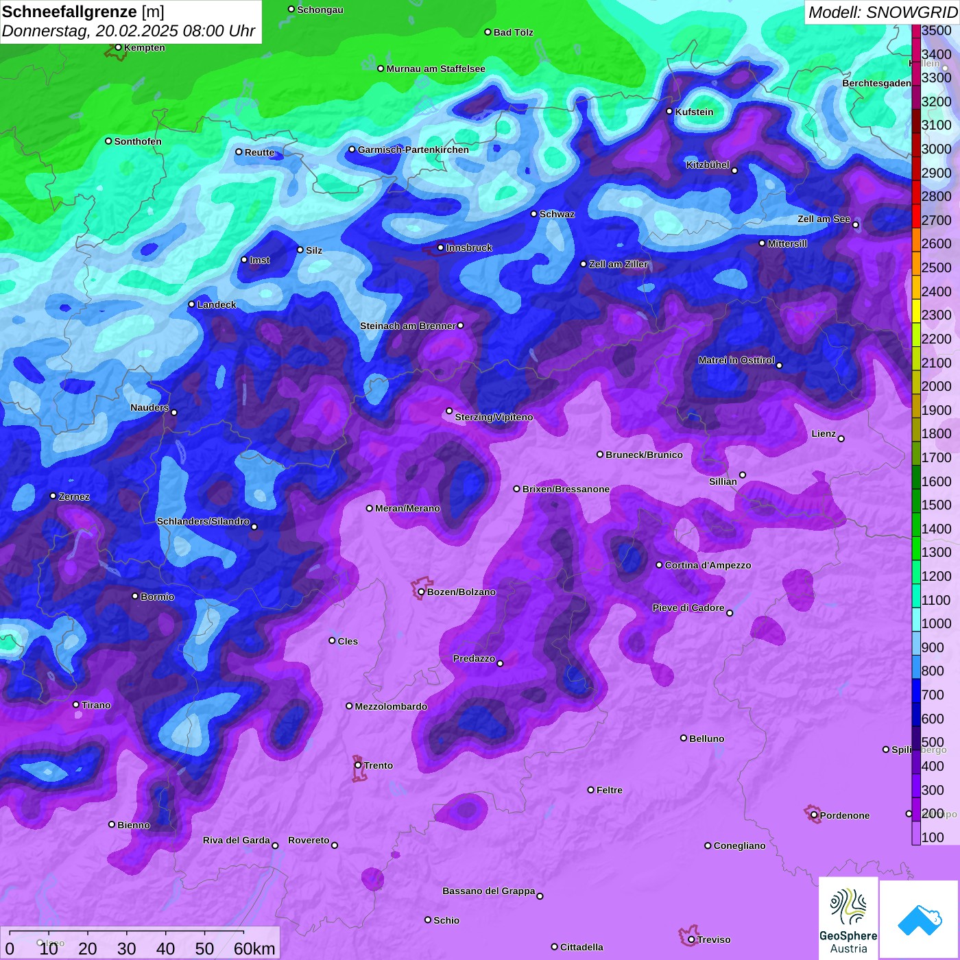Click the '1000' legend value
Image resolution: width=960 pixels, height=960 pixels.
pos(937,623)
